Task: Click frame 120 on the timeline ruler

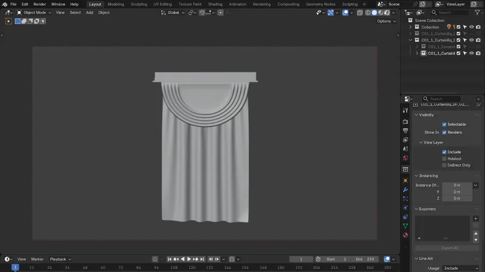Action: click(x=191, y=267)
